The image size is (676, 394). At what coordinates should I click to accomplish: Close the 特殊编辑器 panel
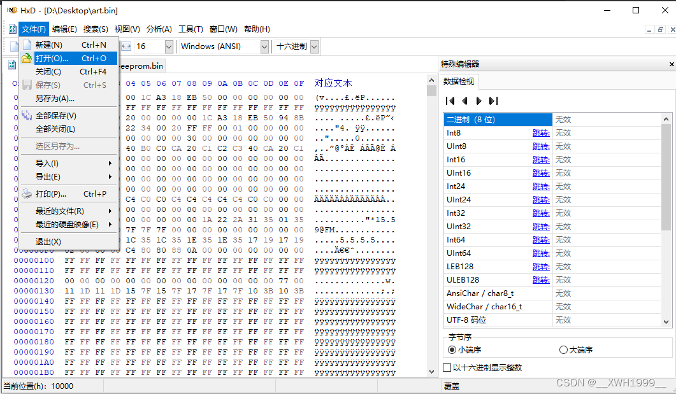pos(672,64)
